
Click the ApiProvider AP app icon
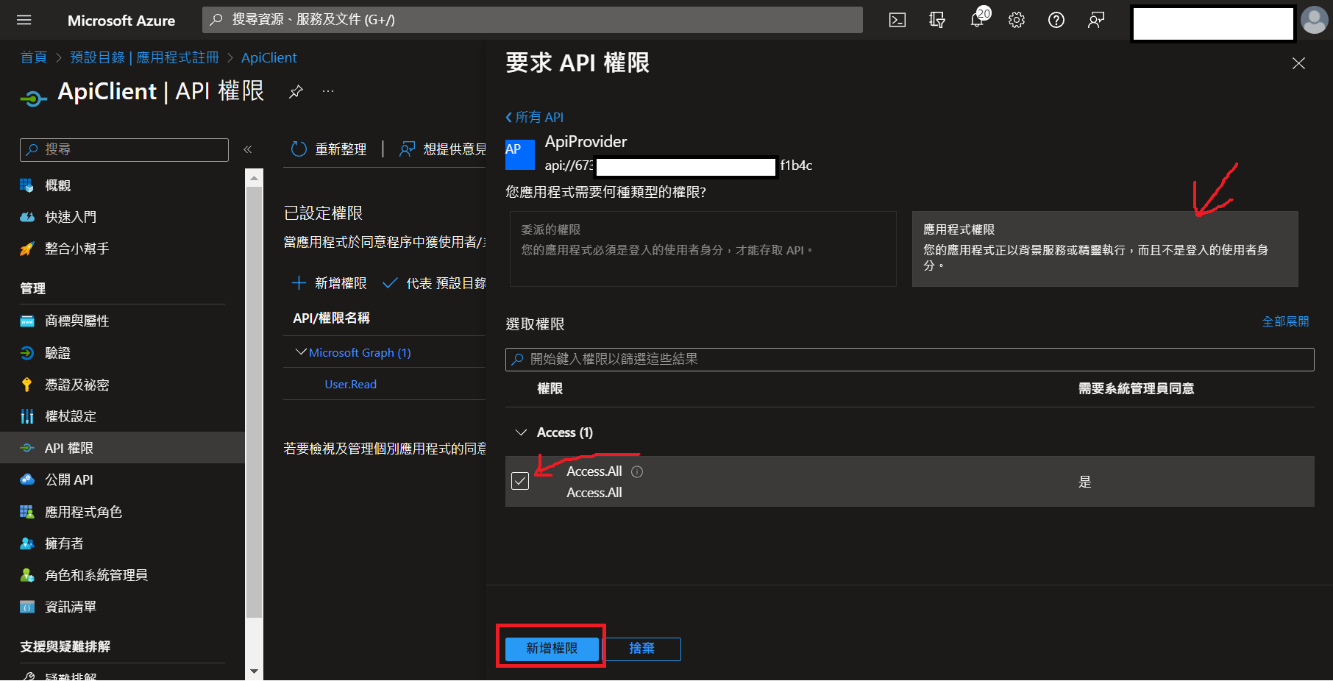pos(520,154)
